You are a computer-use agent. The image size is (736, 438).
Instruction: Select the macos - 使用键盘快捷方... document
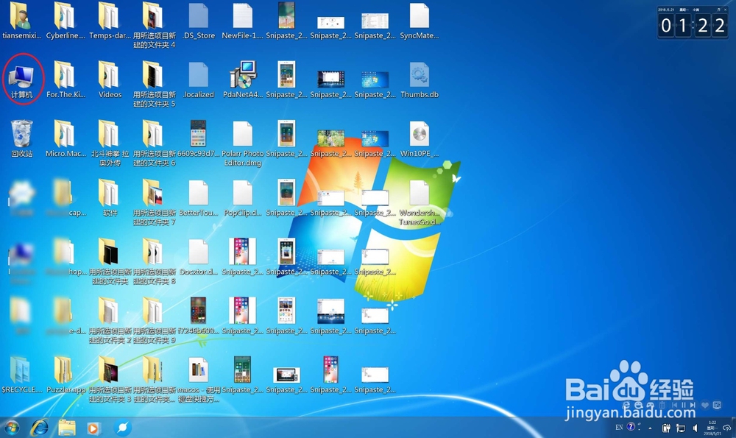199,380
